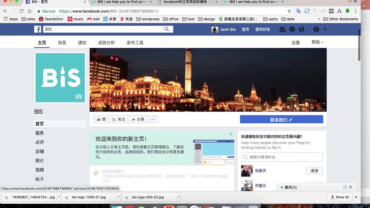Open the 消息 tab
Image resolution: width=370 pixels, height=208 pixels.
tap(62, 42)
